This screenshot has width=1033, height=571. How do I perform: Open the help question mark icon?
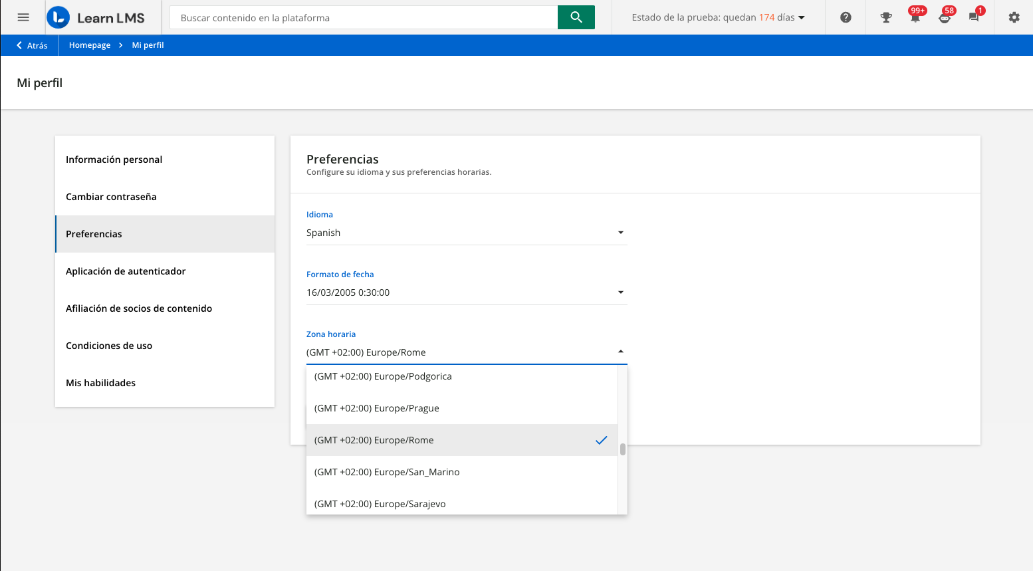(846, 17)
